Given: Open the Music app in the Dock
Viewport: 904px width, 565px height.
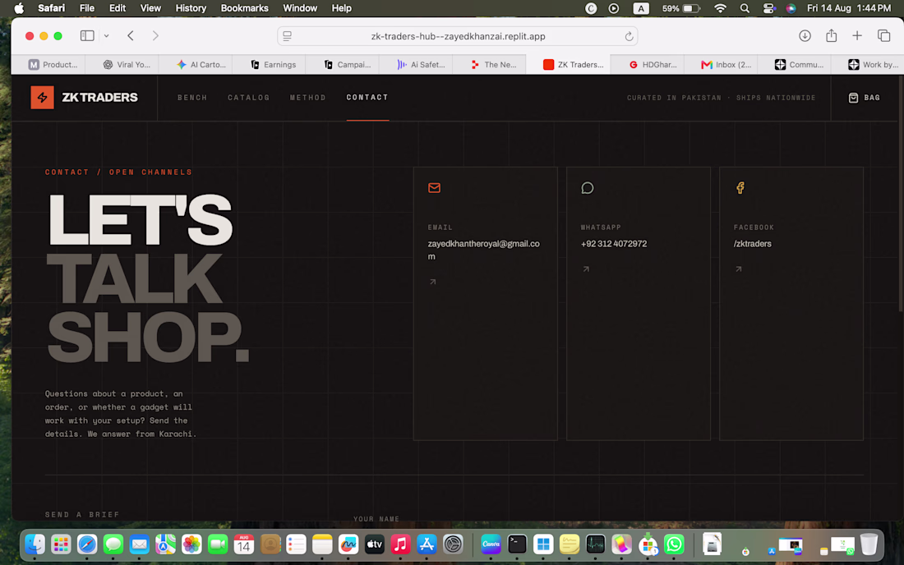Looking at the screenshot, I should click(400, 544).
